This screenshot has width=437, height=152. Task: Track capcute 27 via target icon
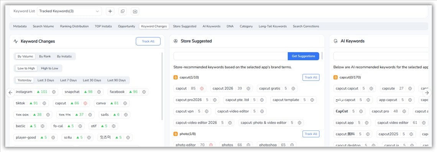tap(410, 88)
